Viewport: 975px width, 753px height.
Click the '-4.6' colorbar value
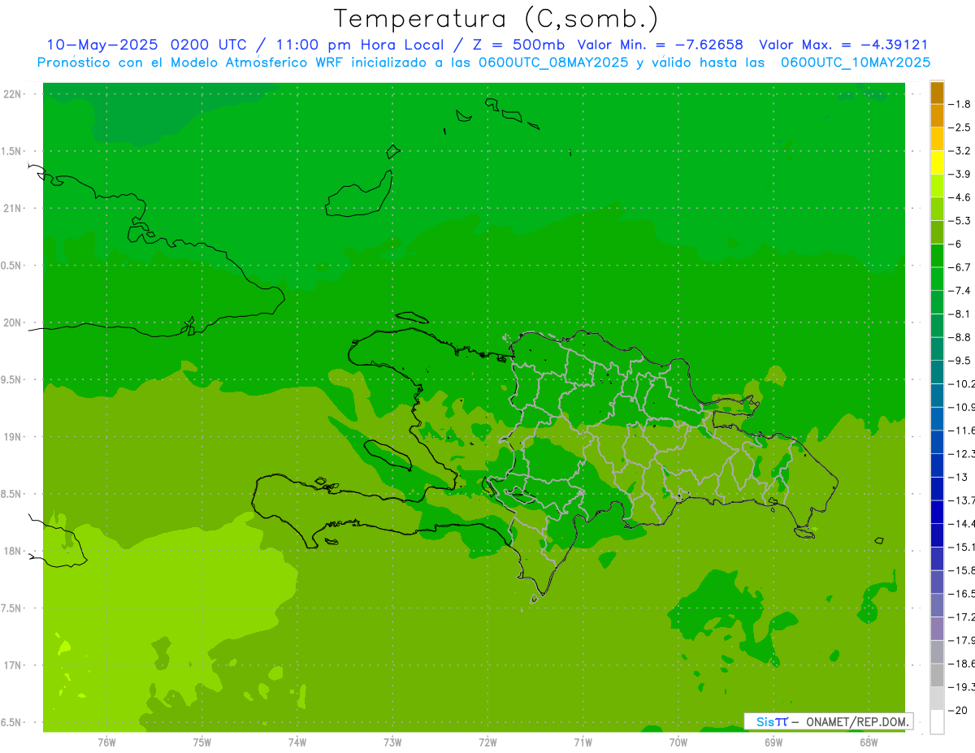[x=960, y=197]
